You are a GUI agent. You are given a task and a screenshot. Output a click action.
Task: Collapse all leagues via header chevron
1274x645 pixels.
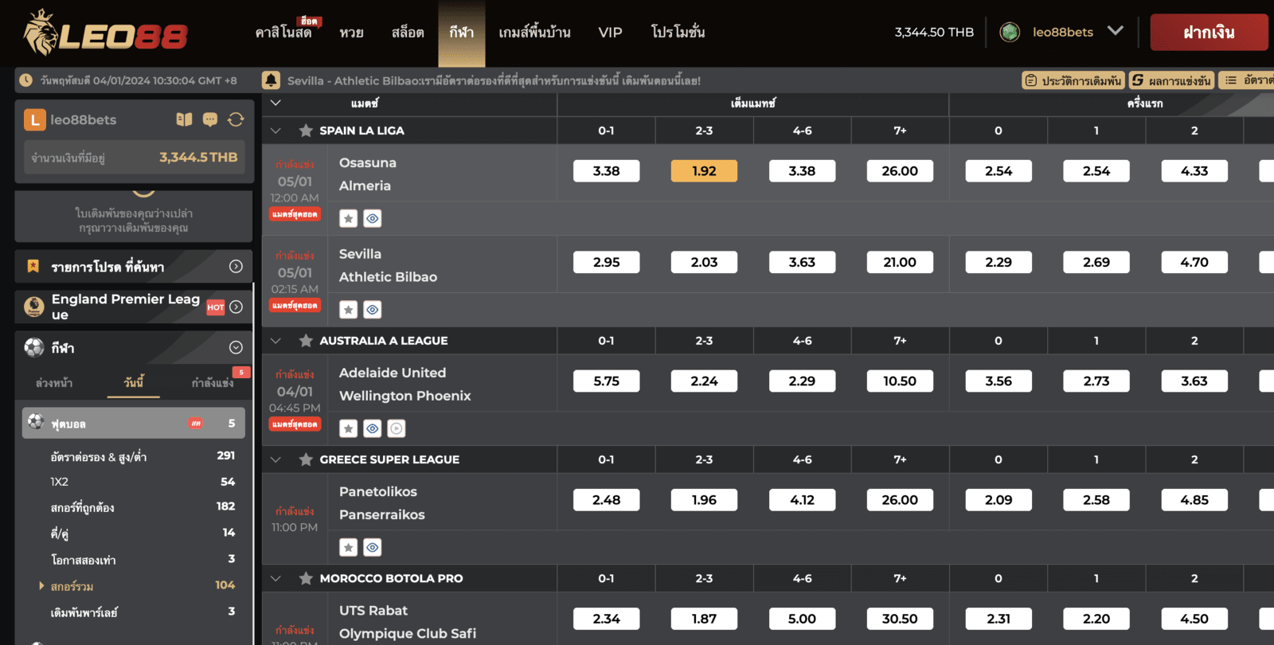[x=276, y=103]
